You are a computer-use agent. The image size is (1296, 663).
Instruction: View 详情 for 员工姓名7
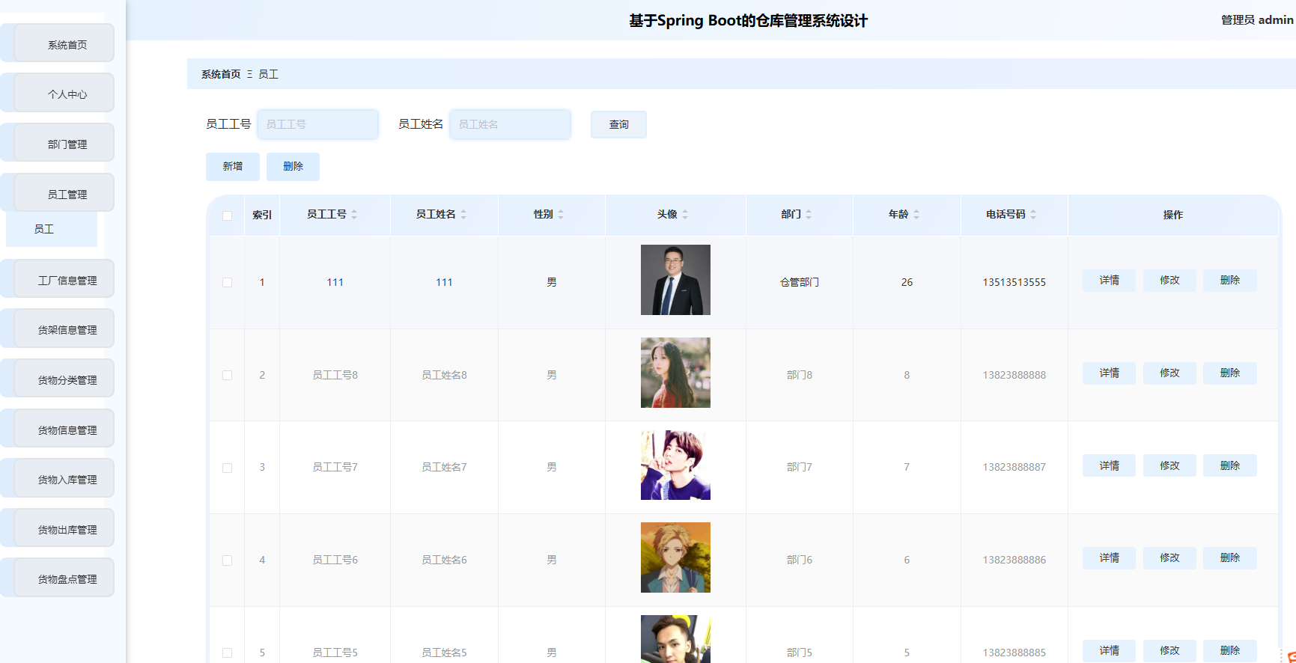[1109, 465]
